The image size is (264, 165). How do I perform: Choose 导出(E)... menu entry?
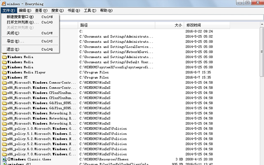pyautogui.click(x=30, y=41)
